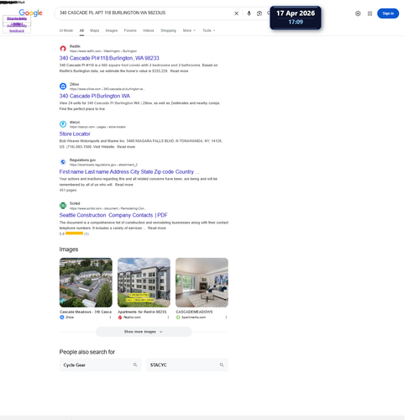This screenshot has height=420, width=409.
Task: Click Read more in Scribd snippet
Action: point(157,228)
